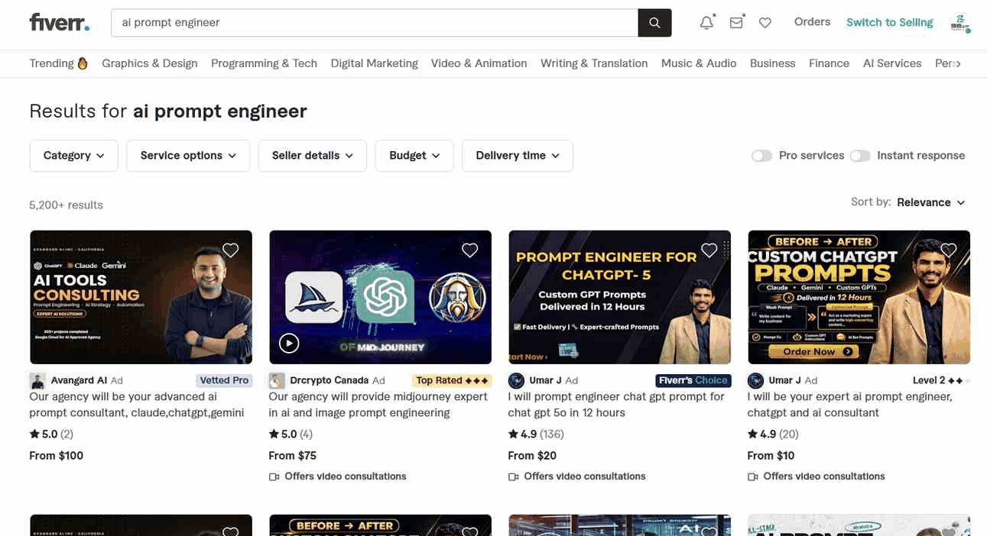Open Music & Audio category
Image resolution: width=987 pixels, height=536 pixels.
click(x=699, y=63)
